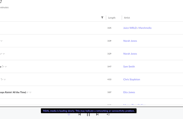The image size is (183, 119).
Task: Select the 3:29 length value
Action: [x=109, y=54]
